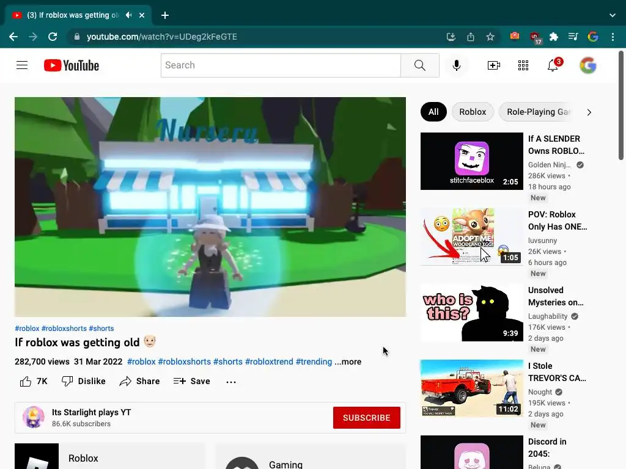Click the search magnifier button
The height and width of the screenshot is (469, 626).
[419, 65]
